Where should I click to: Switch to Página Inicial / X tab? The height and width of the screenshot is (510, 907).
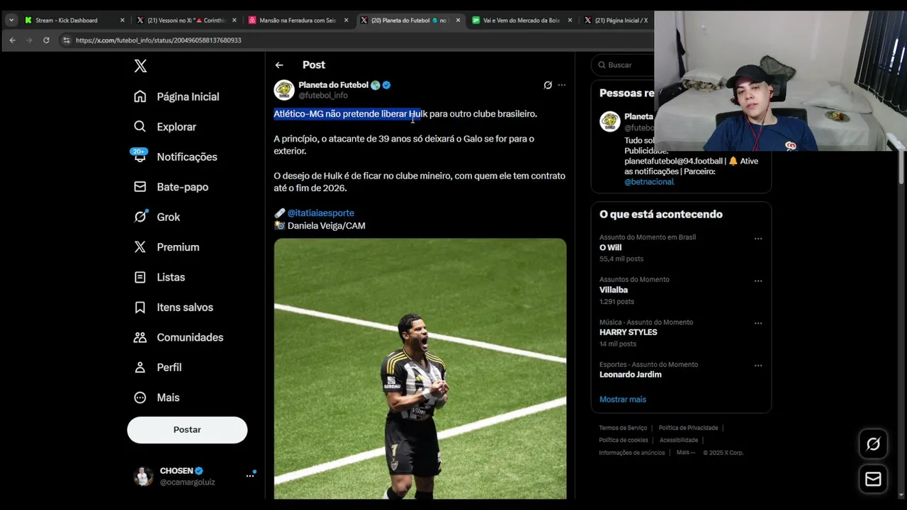[x=616, y=21]
